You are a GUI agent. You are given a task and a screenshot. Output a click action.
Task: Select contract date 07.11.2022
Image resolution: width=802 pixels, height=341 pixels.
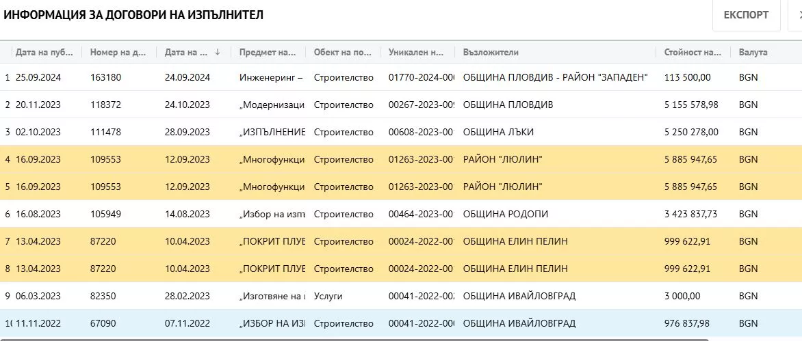187,323
